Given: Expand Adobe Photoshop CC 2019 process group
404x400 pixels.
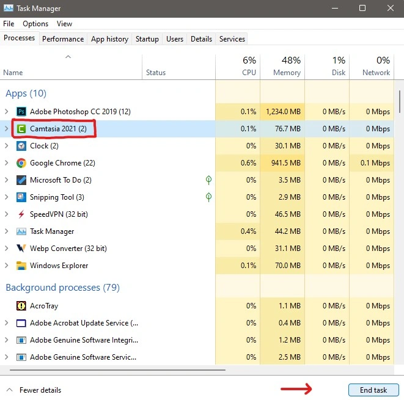Looking at the screenshot, I should 7,112.
